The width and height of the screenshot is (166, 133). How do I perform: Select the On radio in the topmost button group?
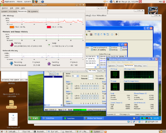coord(72,86)
